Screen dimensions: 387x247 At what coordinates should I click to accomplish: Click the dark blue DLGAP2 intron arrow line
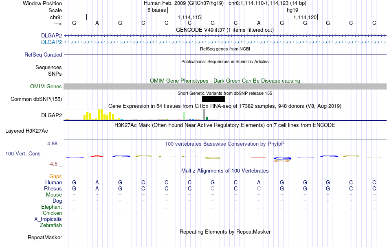225,36
